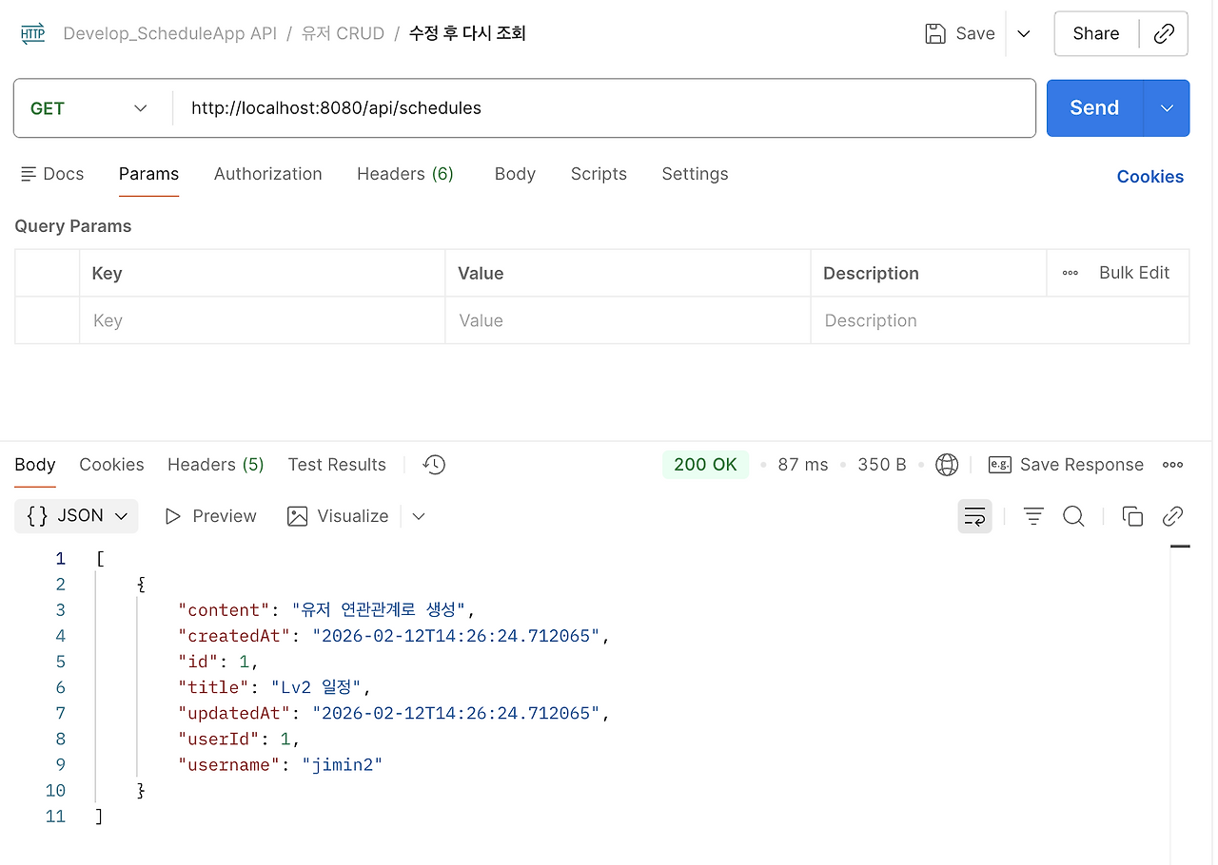Click the Preview button label
The image size is (1218, 865).
225,516
